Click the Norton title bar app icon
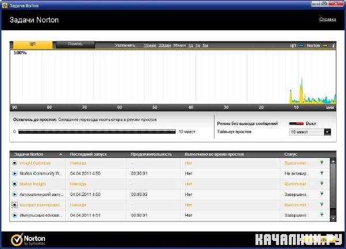This screenshot has width=346, height=249. pos(5,5)
